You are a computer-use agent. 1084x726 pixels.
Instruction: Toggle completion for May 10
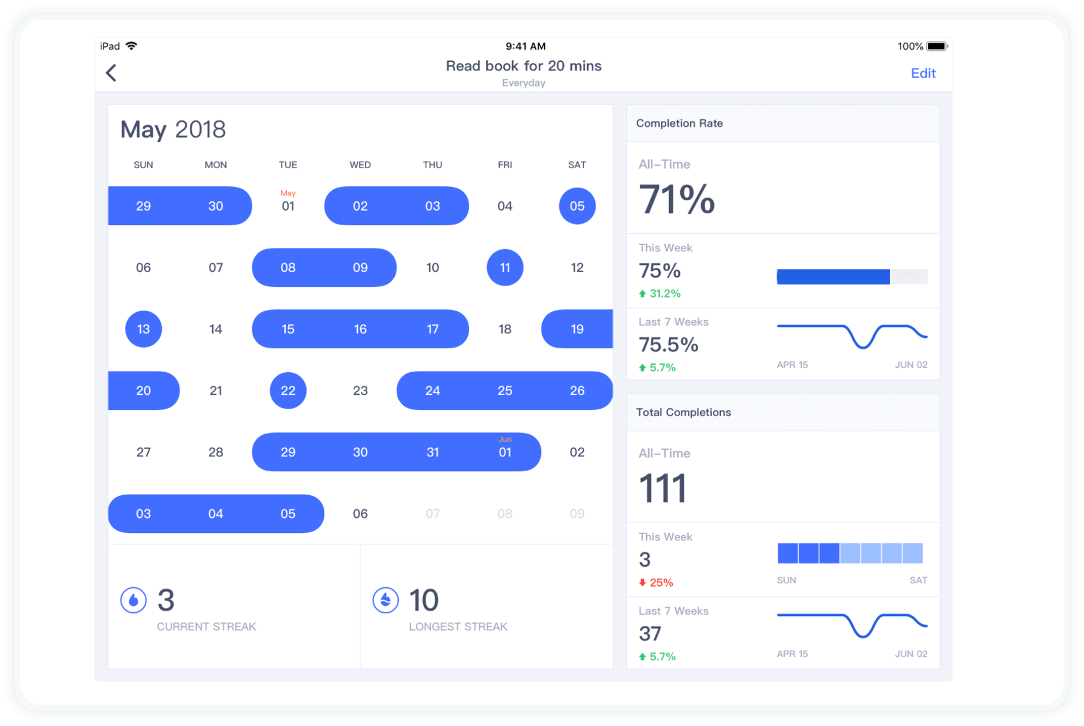433,267
